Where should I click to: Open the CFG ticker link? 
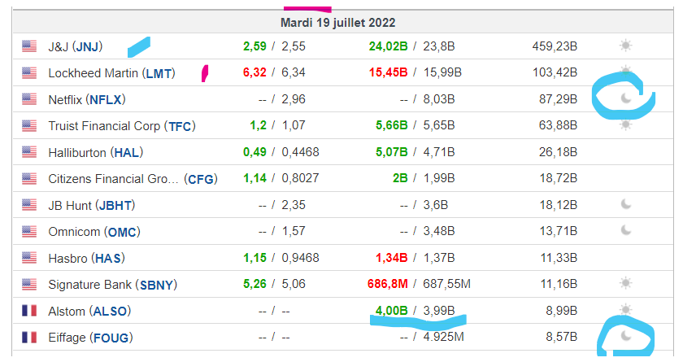(x=201, y=179)
